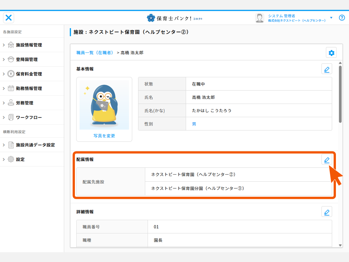349x262 pixels.
Task: Click the user avatar icon in header
Action: click(x=260, y=18)
